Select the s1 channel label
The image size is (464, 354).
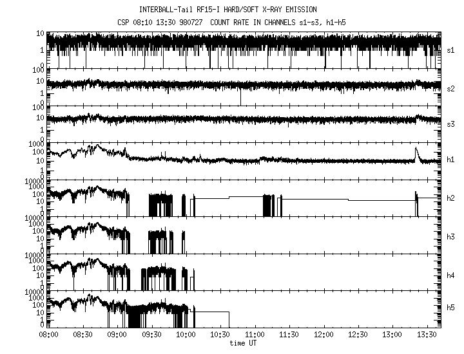(450, 50)
